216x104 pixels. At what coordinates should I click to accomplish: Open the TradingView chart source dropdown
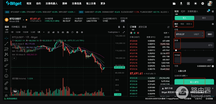pos(114,32)
